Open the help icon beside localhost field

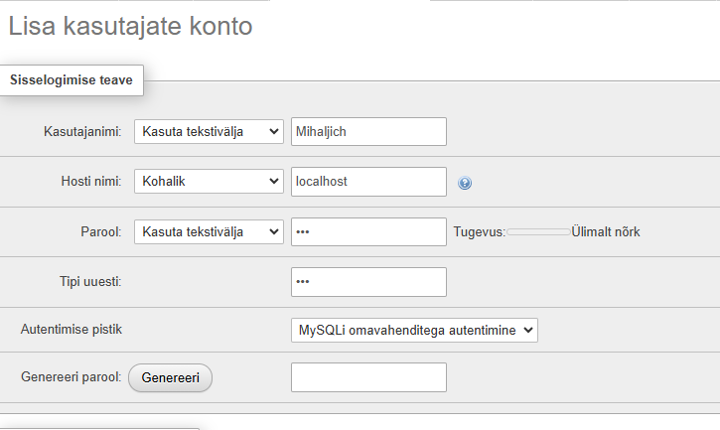[465, 183]
